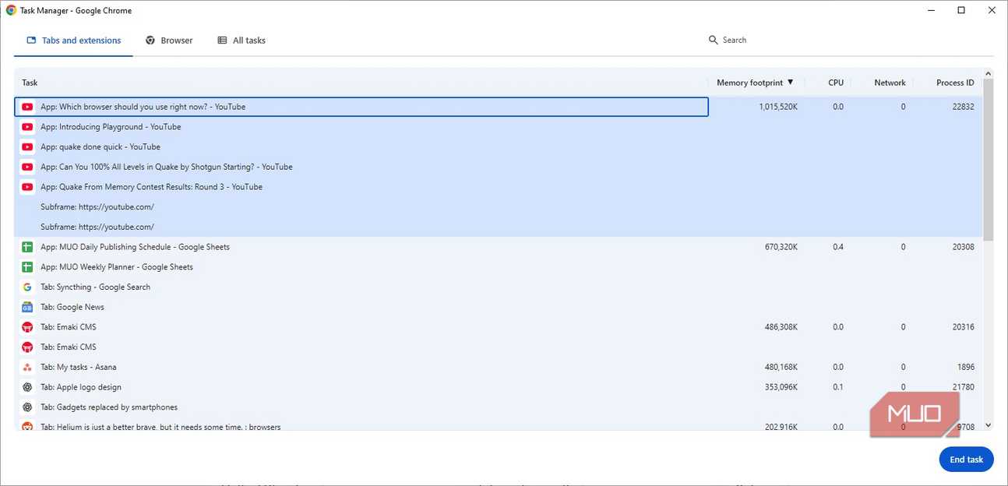Click Chrome logo in the title bar
Screen dimensions: 1008x486
[x=11, y=11]
